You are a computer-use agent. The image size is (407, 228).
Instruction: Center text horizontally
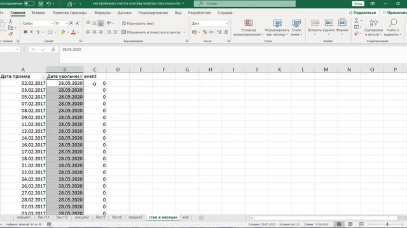[x=95, y=32]
